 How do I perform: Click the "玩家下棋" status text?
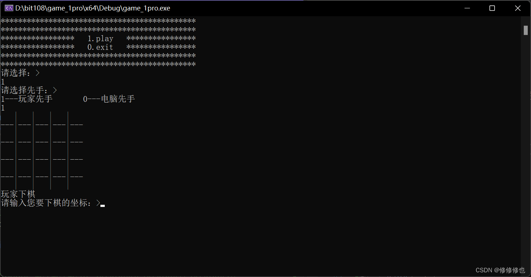click(x=18, y=194)
